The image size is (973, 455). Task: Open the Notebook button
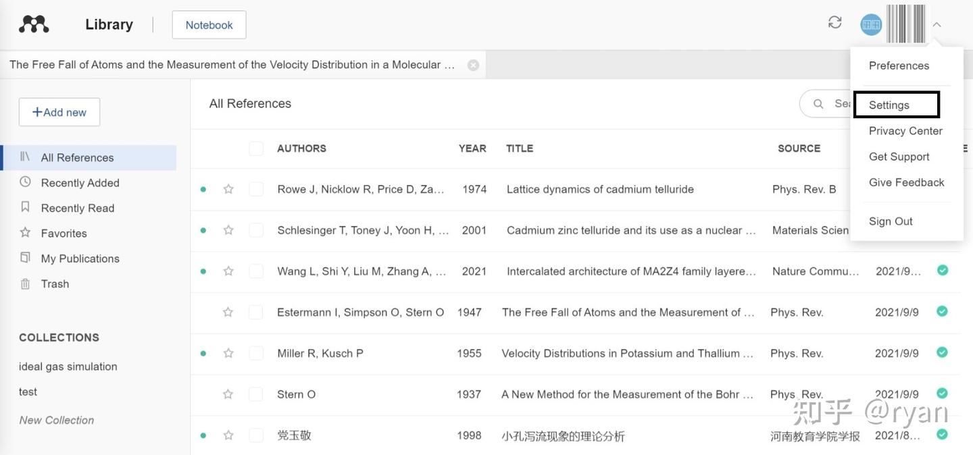tap(209, 25)
